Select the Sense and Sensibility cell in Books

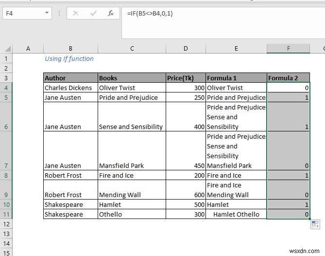tap(132, 117)
